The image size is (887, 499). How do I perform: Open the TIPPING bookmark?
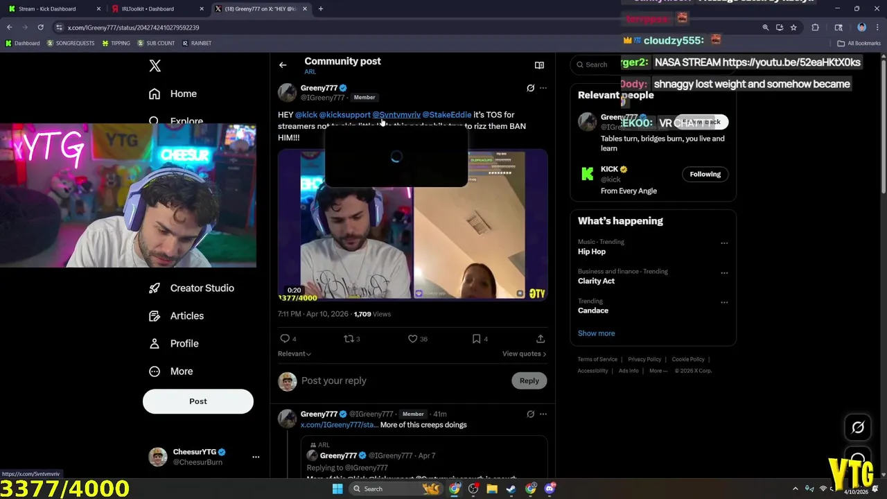tap(116, 43)
